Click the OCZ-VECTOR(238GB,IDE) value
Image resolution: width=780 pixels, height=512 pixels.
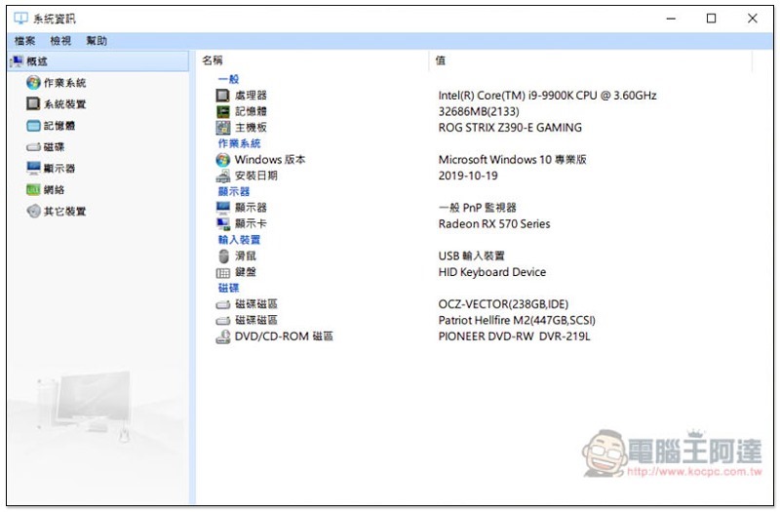[x=503, y=304]
